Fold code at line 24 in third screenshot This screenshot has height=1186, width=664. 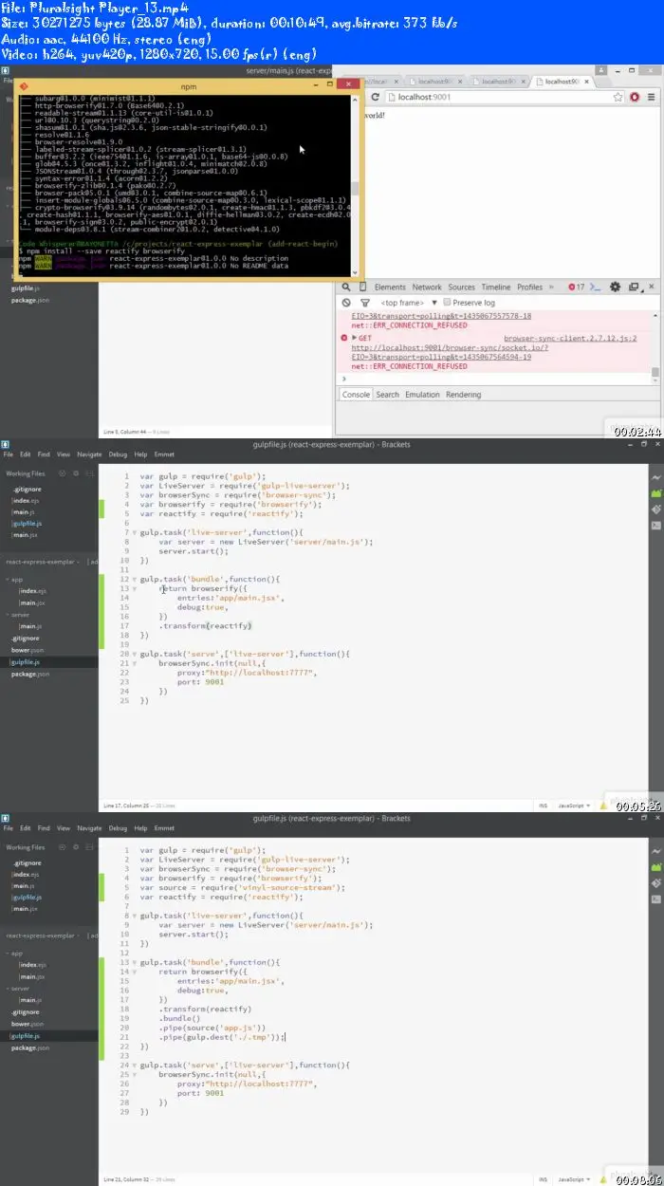pyautogui.click(x=134, y=1066)
